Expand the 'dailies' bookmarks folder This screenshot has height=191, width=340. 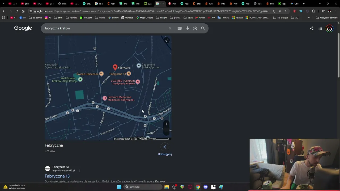100,18
